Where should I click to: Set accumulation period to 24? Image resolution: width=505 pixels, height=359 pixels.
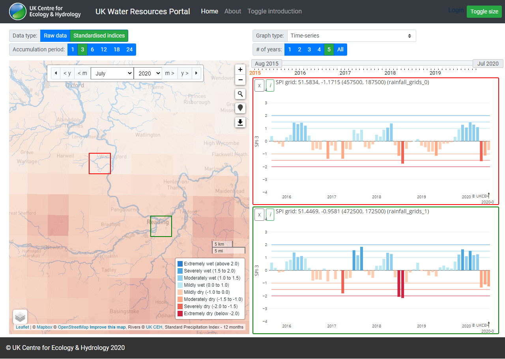pos(129,49)
